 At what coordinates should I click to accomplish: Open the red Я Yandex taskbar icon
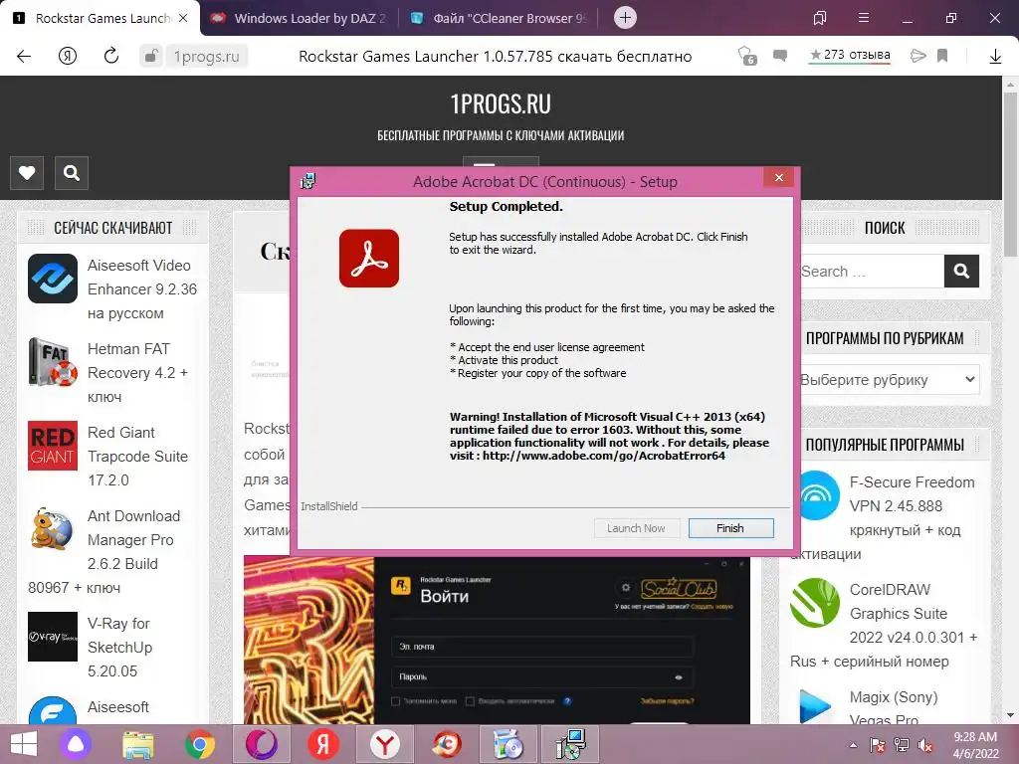323,744
